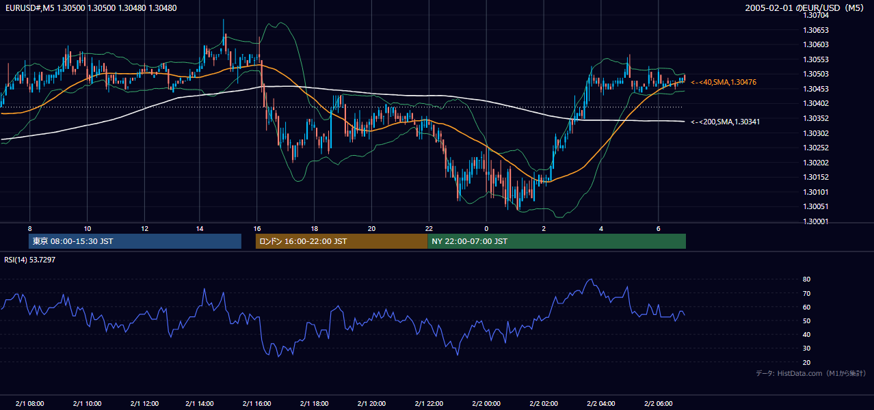Click the 2005-02-01 EUR/USD (M5) chart title
Image resolution: width=874 pixels, height=410 pixels.
click(x=806, y=8)
